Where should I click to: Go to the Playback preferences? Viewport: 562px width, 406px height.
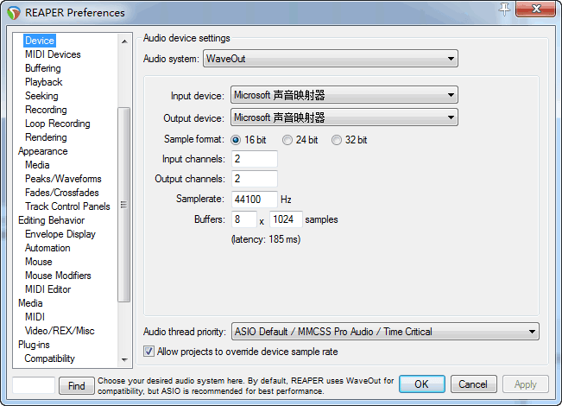[x=44, y=82]
